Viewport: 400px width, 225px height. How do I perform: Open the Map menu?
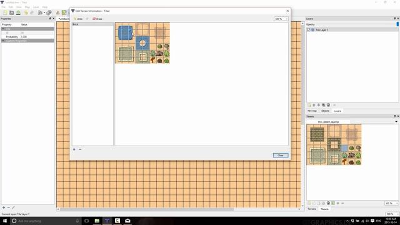point(27,7)
